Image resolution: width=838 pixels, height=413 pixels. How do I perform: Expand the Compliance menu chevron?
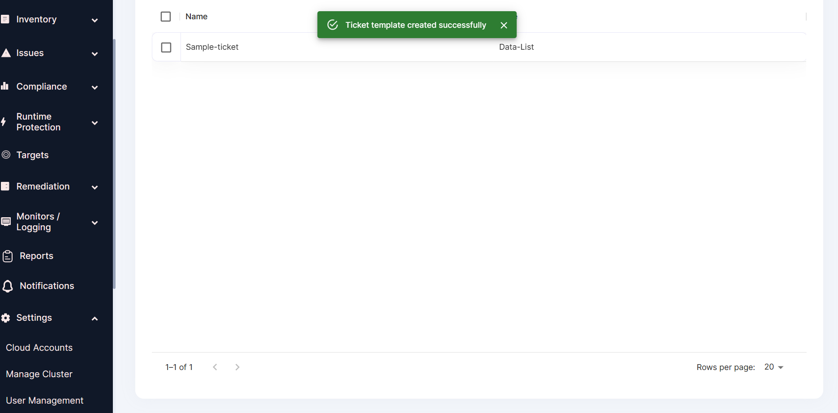point(95,87)
